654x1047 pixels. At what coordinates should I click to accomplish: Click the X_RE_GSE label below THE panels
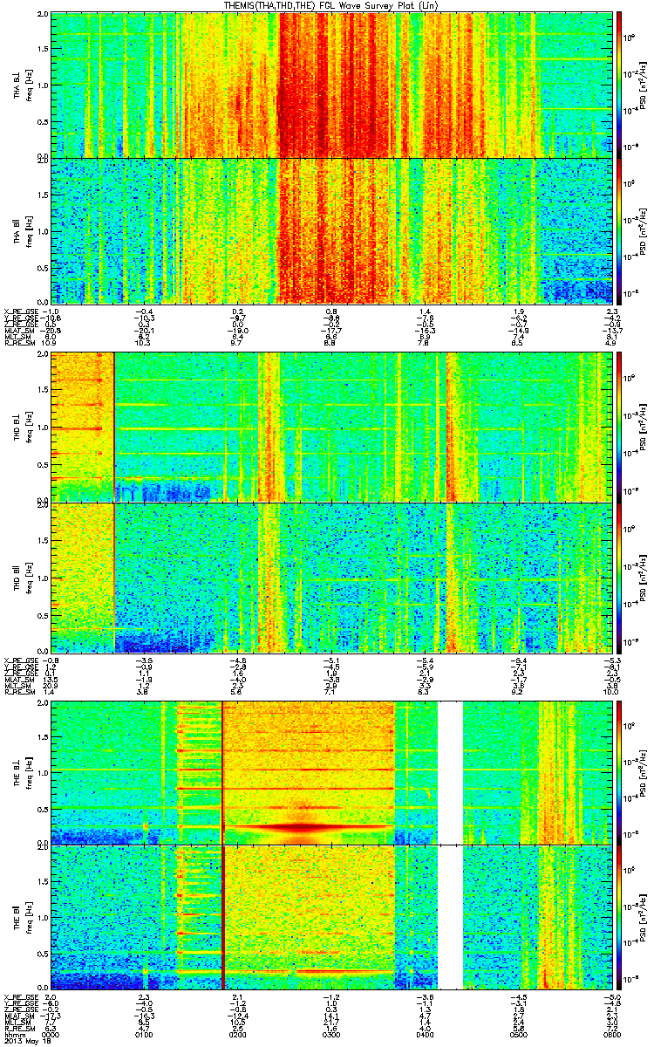tap(21, 996)
